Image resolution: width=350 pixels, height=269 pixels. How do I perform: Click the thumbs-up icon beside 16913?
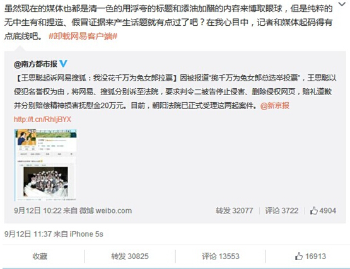[299, 256]
